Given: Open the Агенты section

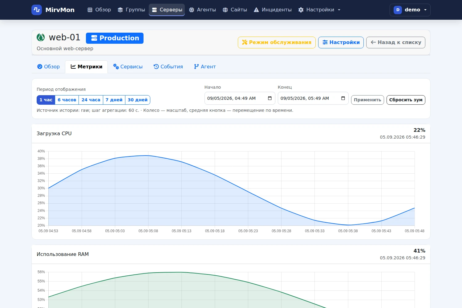Looking at the screenshot, I should coord(202,10).
